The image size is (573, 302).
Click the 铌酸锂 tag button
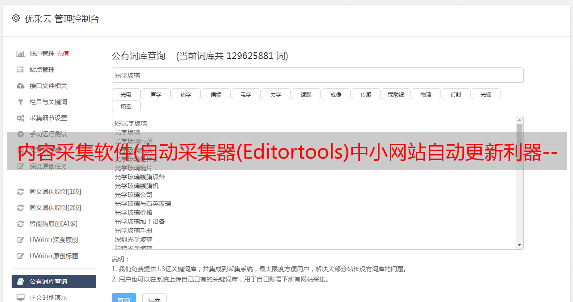396,94
